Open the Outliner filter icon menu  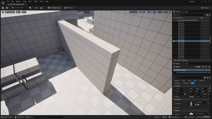175,15
